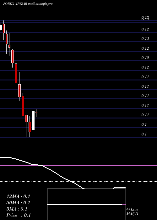Viewport: 157px width, 220px height.
Task: Click the last small doji candle
Action: tap(36, 112)
